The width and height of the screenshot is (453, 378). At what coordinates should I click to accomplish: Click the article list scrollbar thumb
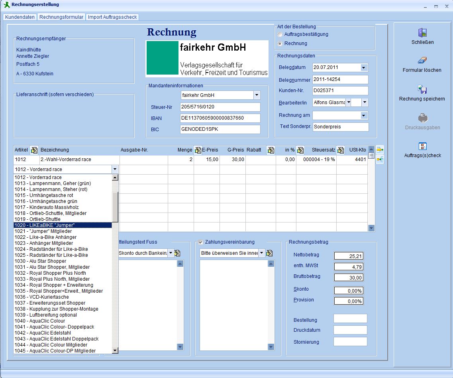[x=115, y=207]
